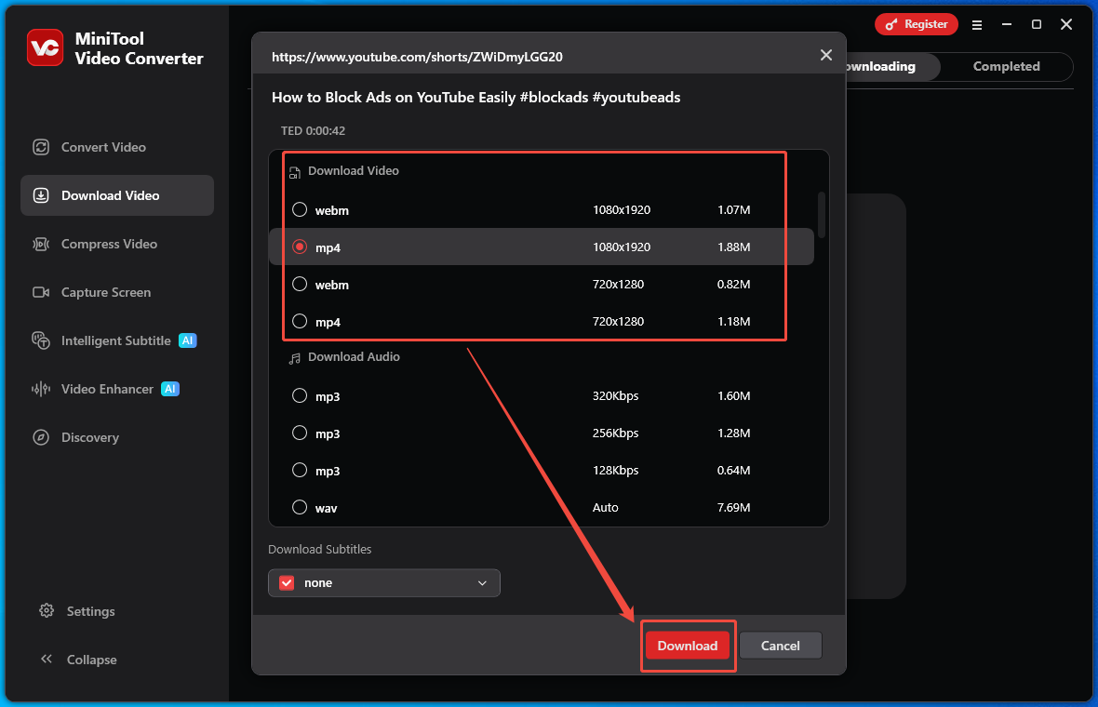Screen dimensions: 1098x707
Task: Click the 1.88M file size value
Action: 734,247
